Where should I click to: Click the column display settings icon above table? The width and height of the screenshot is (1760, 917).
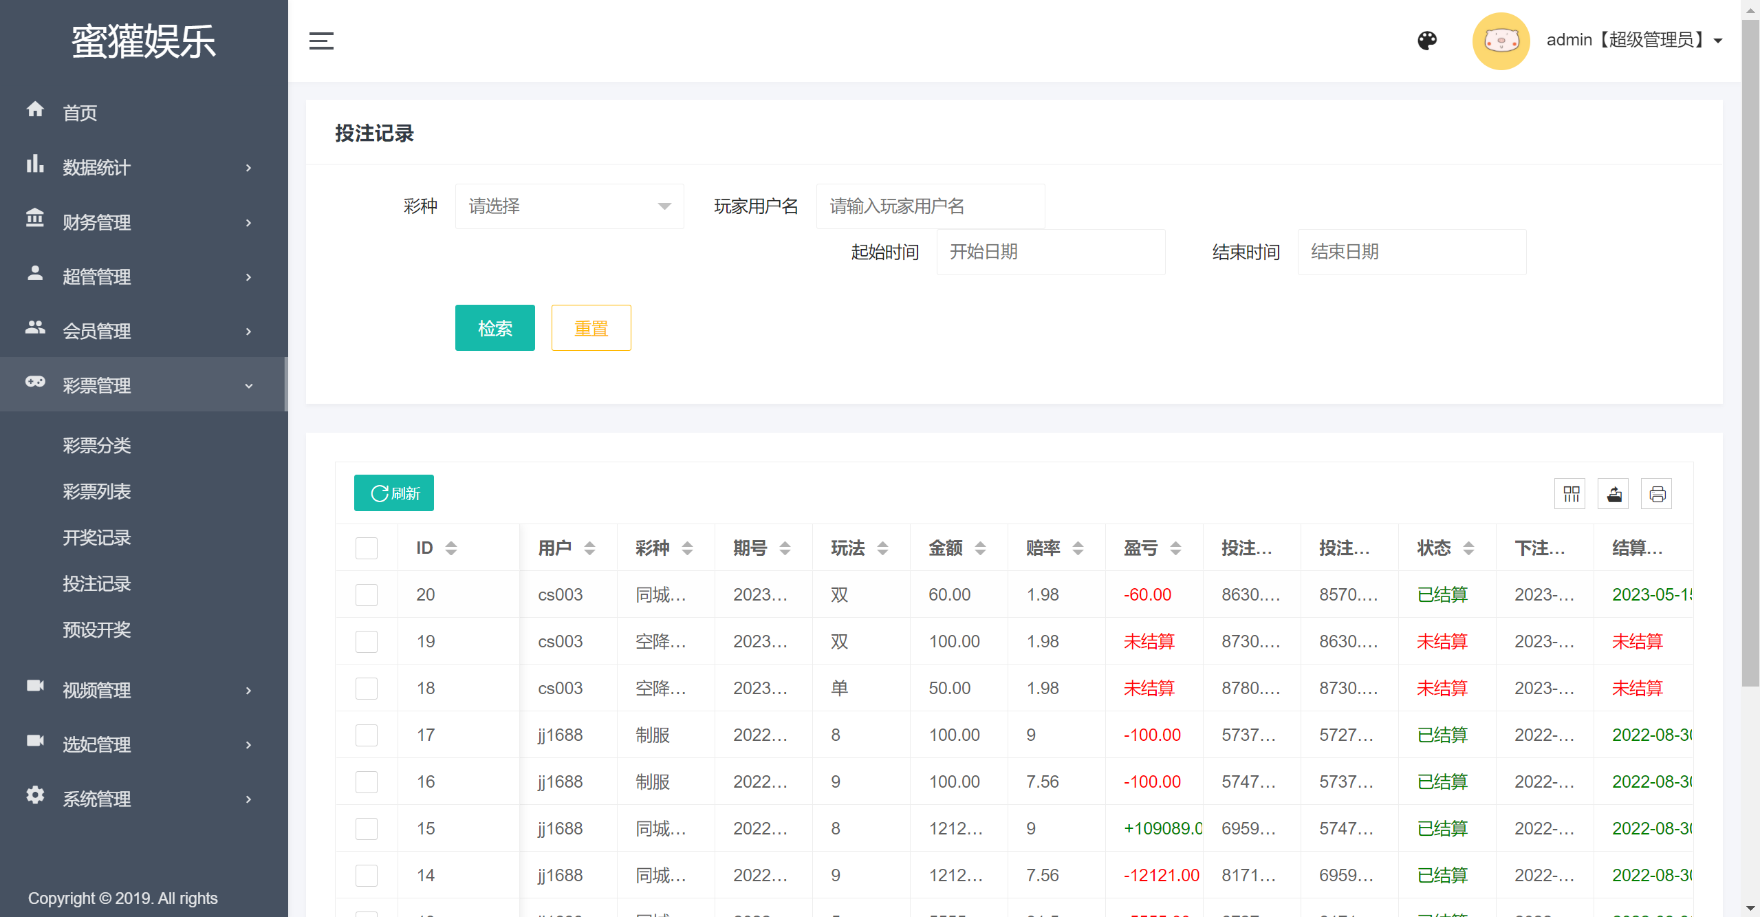click(x=1569, y=493)
